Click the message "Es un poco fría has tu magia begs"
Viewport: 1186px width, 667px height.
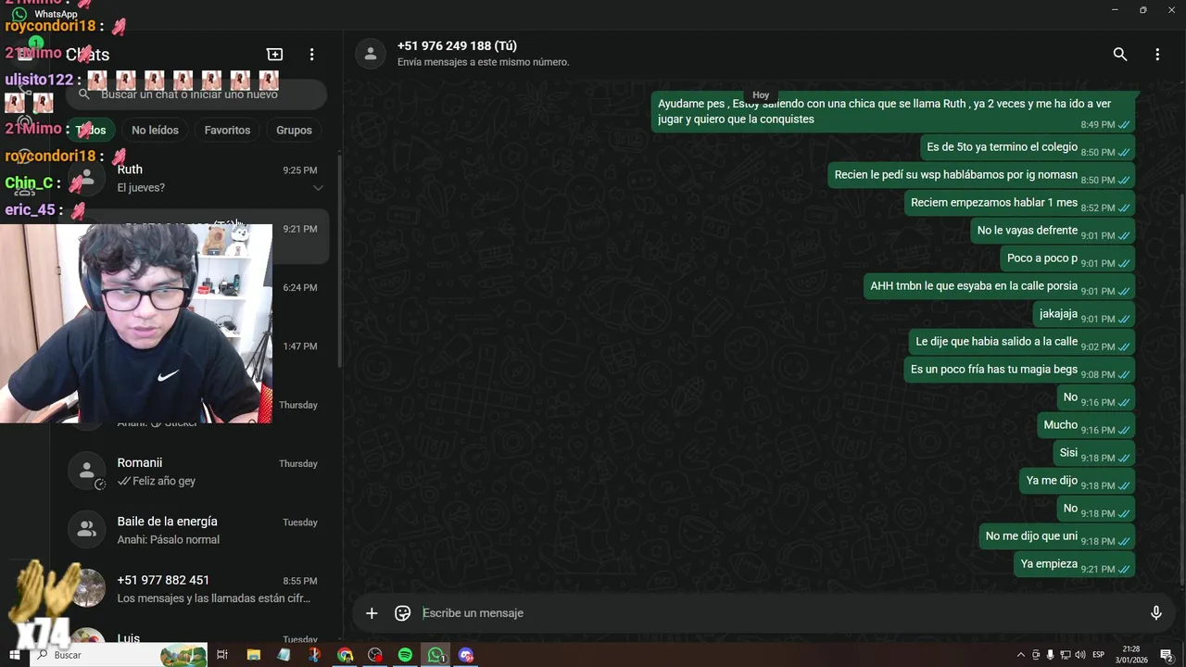[1019, 370]
